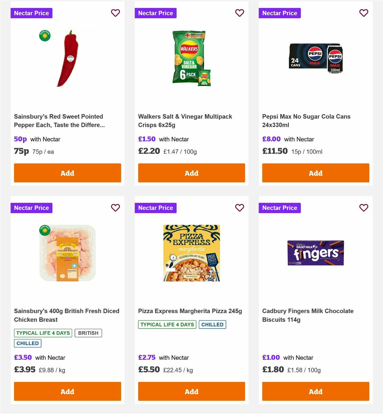Click the Pizza Express pizza thumbnail
The width and height of the screenshot is (383, 414).
tap(191, 253)
